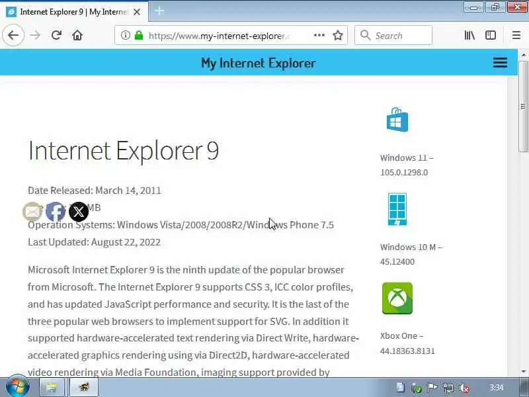This screenshot has height=397, width=529.
Task: Open the Firefox hamburger menu
Action: 516,35
